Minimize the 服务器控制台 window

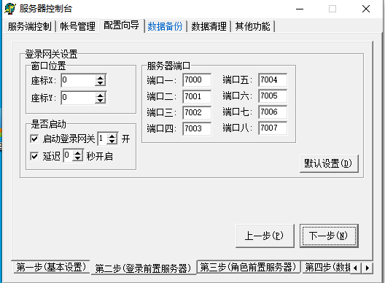(300, 9)
